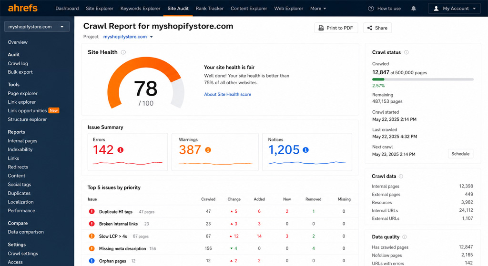Screen dimensions: 488x266
Task: Click the Notices trend sparkline
Action: 307,163
